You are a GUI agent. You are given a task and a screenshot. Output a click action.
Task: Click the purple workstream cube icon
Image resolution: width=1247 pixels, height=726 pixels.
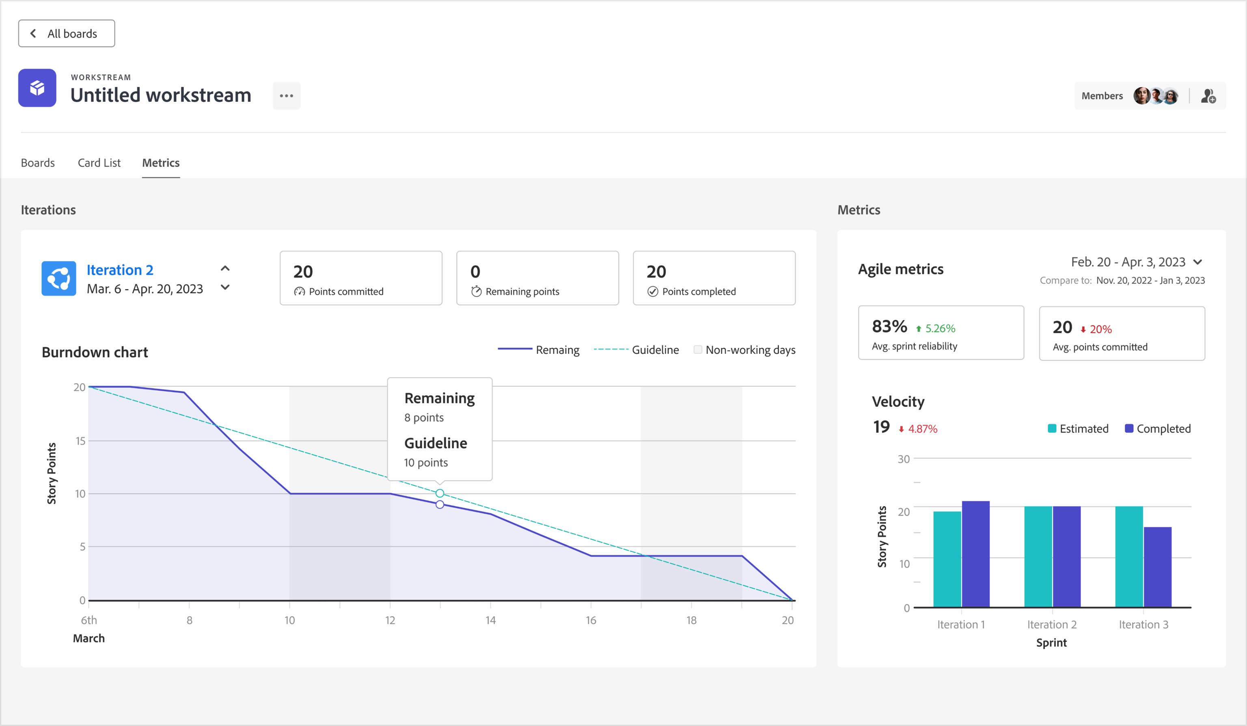coord(37,88)
